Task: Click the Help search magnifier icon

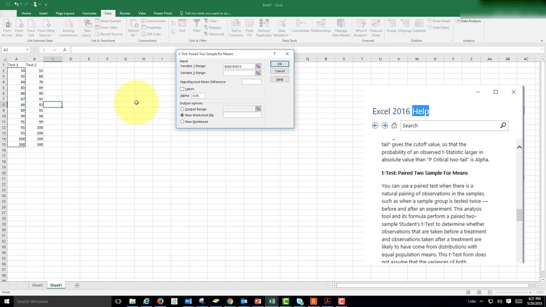Action: [x=503, y=125]
